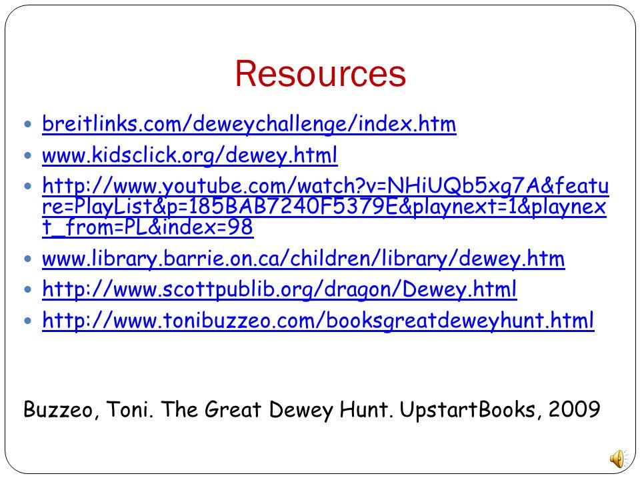Open the YouTube watch video link

[x=325, y=207]
